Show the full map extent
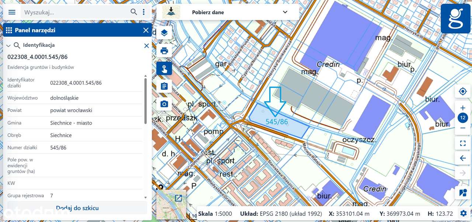Viewport: 472px width, 222px height. (x=463, y=143)
